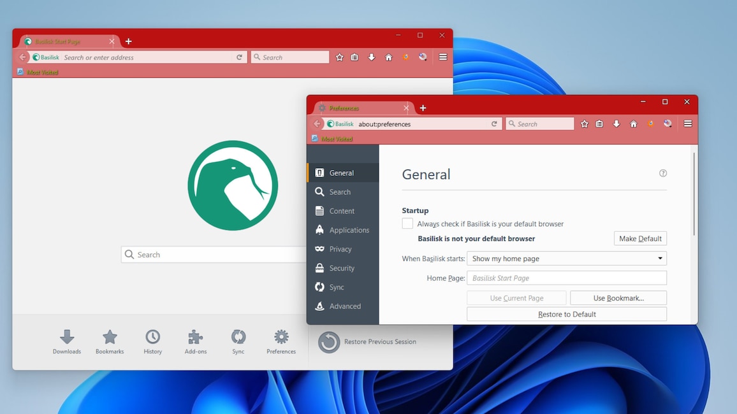
Task: Reload about:preferences page
Action: [494, 124]
